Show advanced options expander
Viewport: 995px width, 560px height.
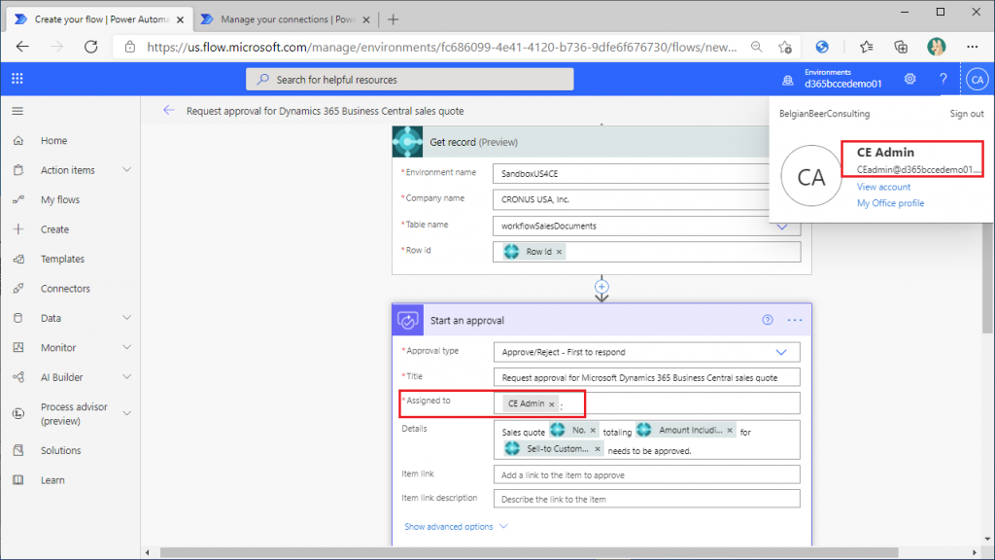[x=457, y=526]
